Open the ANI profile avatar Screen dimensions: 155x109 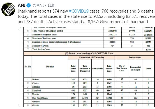click(8, 9)
